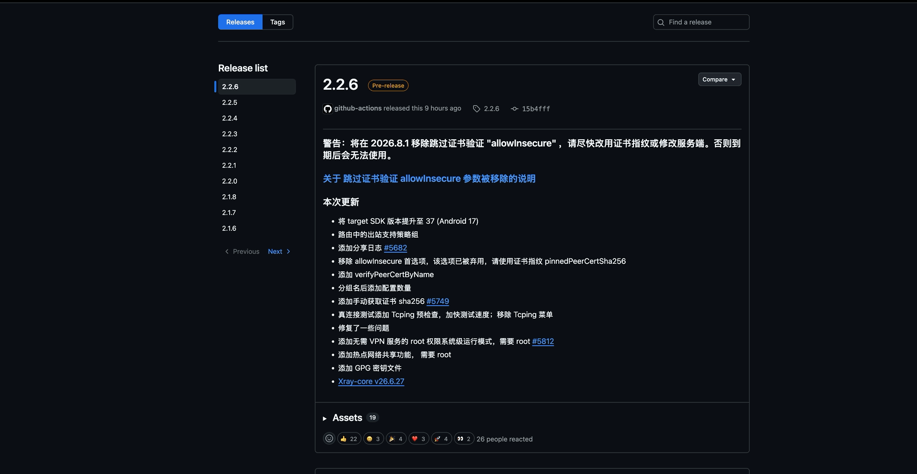Image resolution: width=917 pixels, height=474 pixels.
Task: Open the Xray-core v26.6.27 link
Action: 371,381
